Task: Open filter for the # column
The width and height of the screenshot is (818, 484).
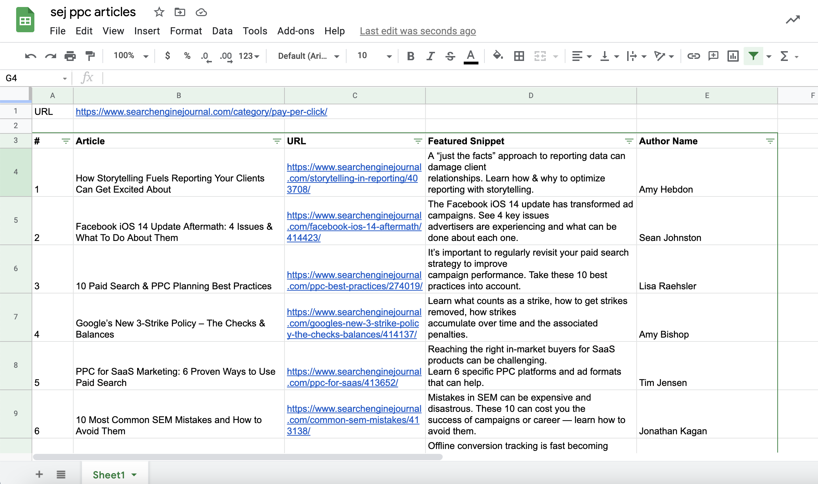Action: (x=66, y=141)
